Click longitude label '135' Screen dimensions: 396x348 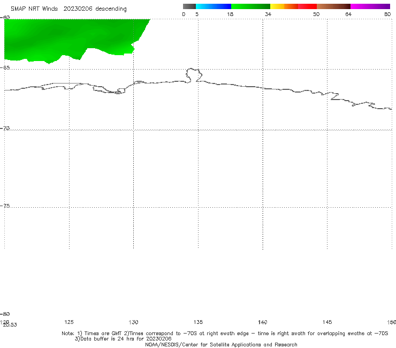[198, 322]
